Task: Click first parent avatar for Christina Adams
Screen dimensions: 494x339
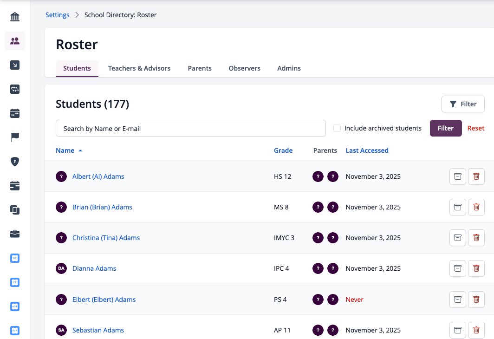Action: [318, 238]
